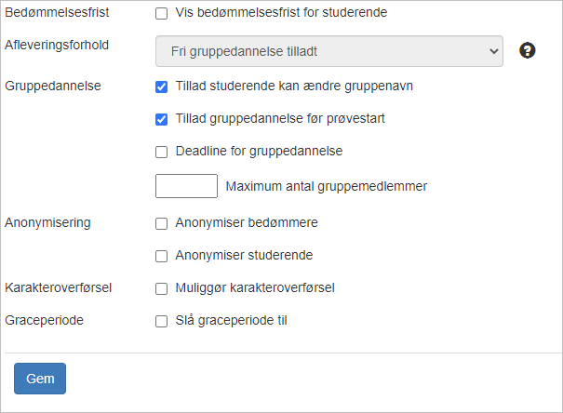Enable Vis bedømmelsesfrist for studerende

coord(161,14)
